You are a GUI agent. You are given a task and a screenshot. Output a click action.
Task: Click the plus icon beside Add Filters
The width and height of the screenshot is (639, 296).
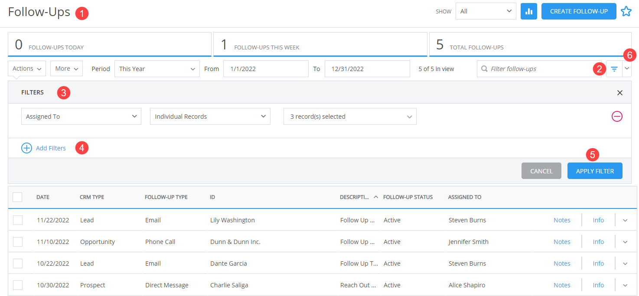point(26,148)
